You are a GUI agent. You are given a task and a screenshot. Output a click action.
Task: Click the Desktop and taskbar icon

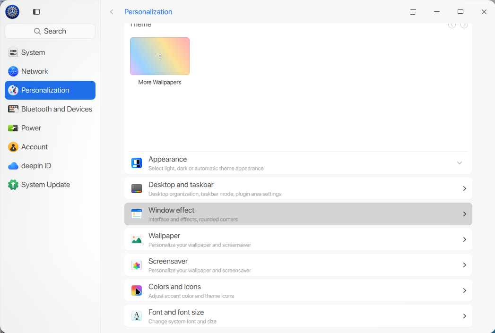[x=137, y=188]
